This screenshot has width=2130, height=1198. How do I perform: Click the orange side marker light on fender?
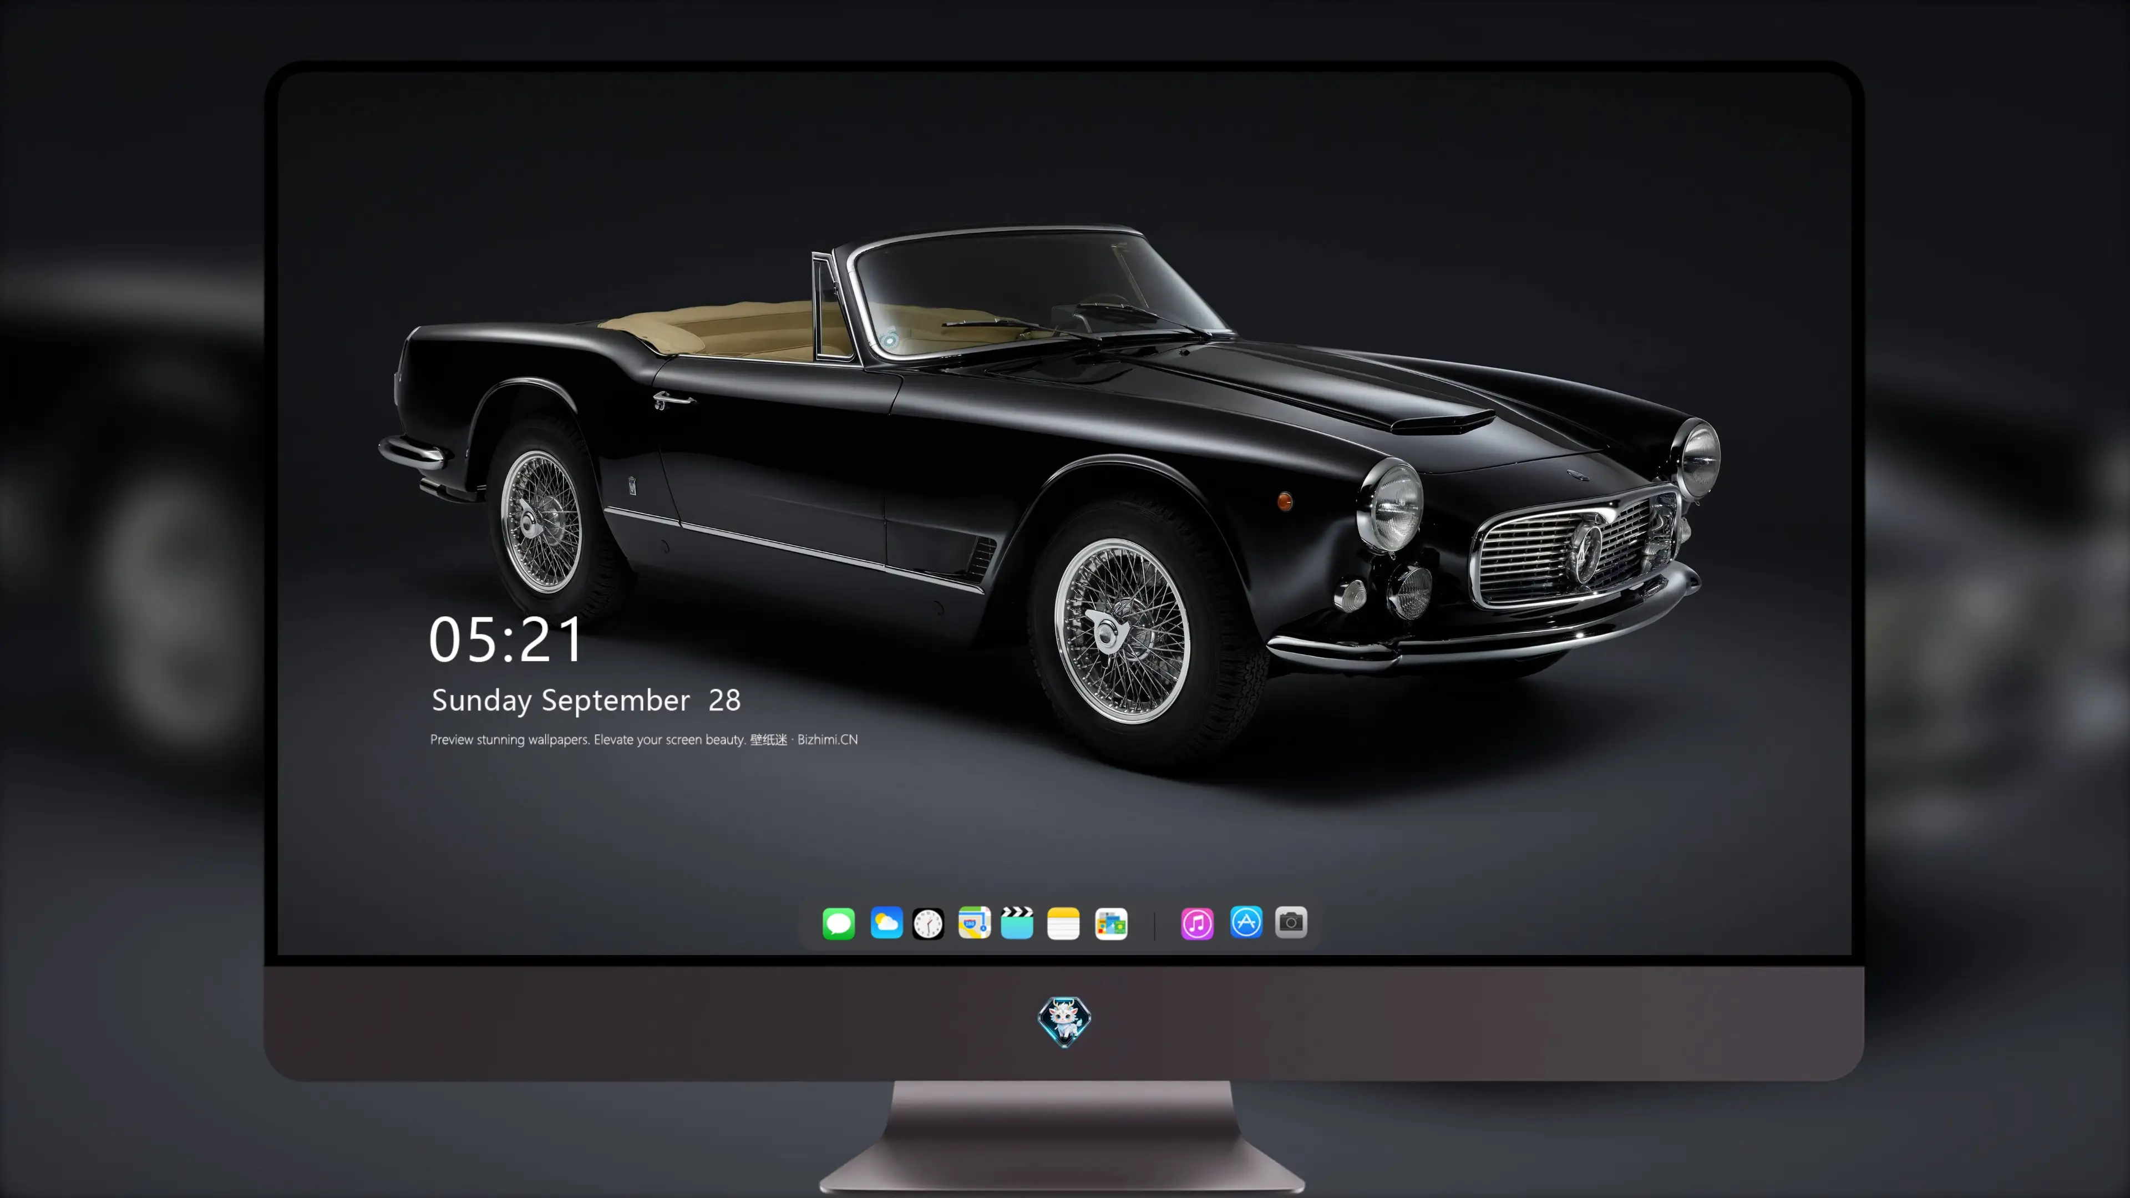(1285, 500)
